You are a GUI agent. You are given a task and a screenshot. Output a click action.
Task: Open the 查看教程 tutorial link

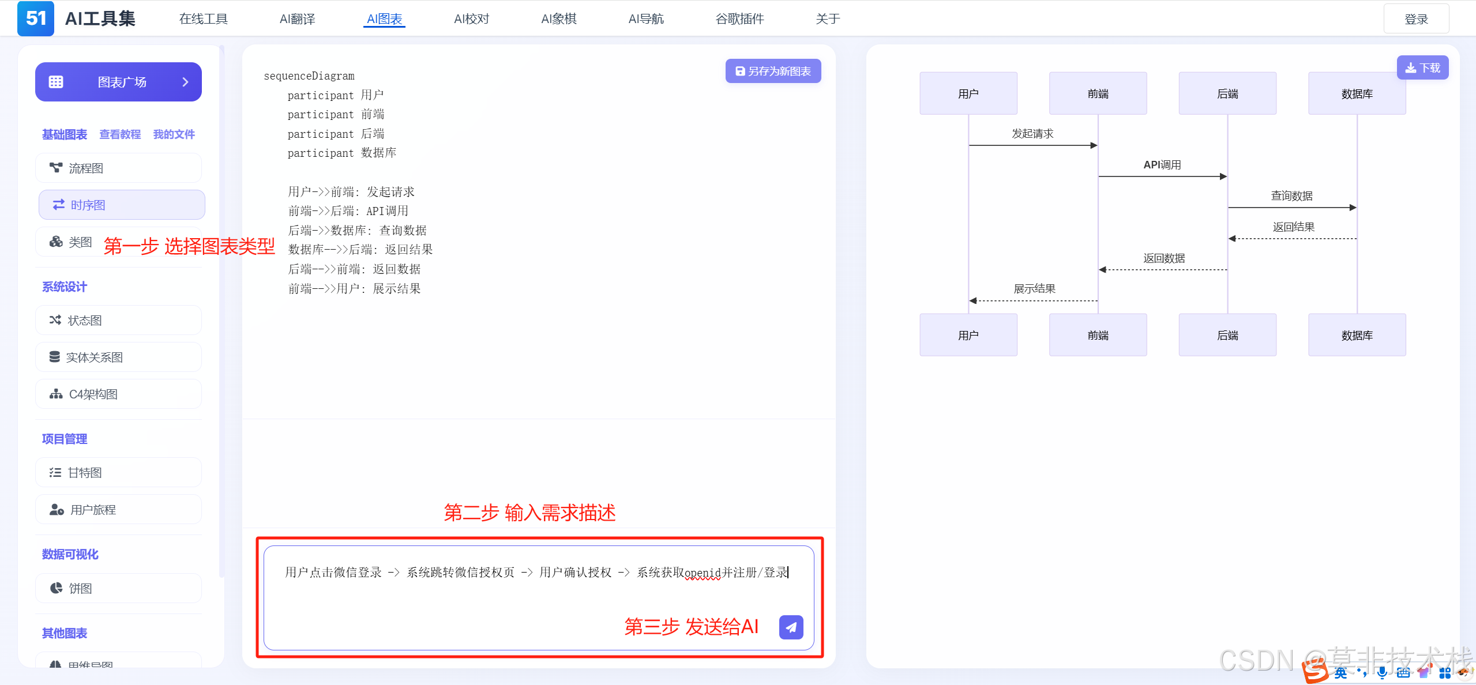(120, 134)
